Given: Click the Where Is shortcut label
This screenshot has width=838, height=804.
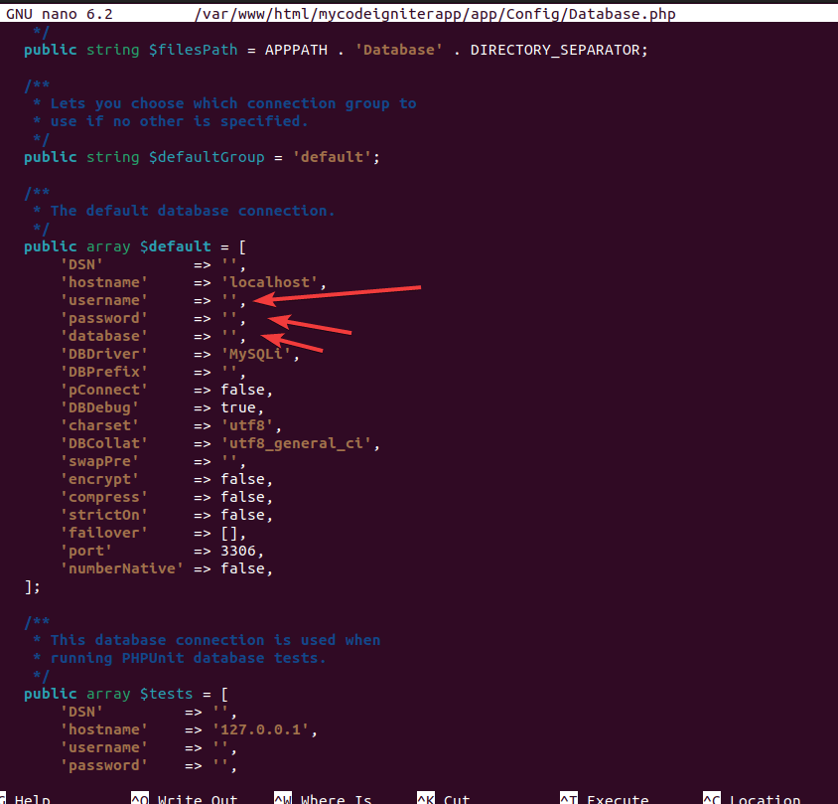Looking at the screenshot, I should click(336, 798).
